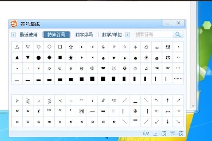The image size is (212, 141).
Task: Insert the solid down-pointing triangle symbol
Action: coord(28,57)
